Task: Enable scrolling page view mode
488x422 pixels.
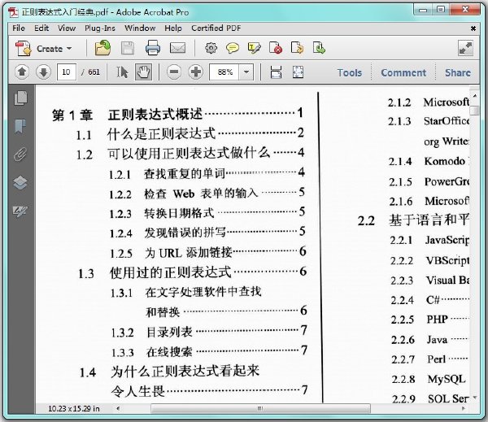Action: (276, 72)
